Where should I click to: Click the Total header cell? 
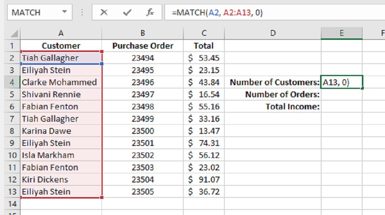point(204,46)
